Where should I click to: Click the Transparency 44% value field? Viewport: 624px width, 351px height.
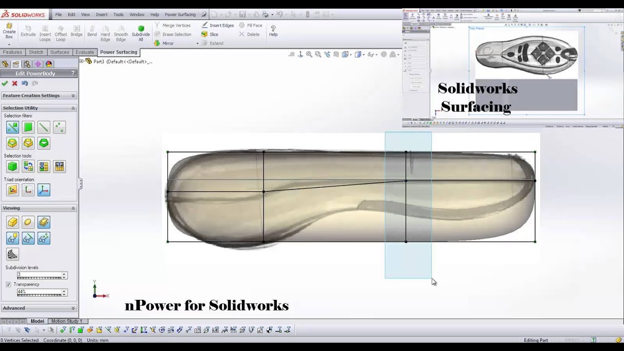[x=39, y=291]
